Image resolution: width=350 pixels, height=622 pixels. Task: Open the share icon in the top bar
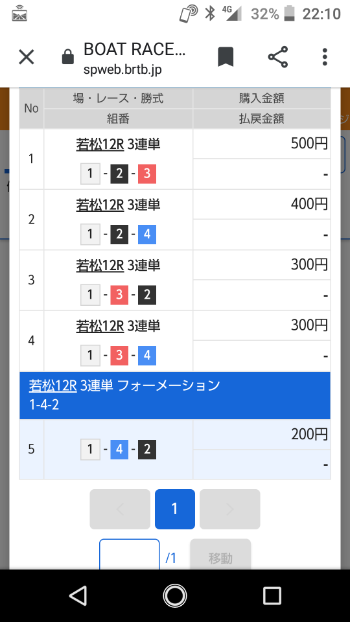[x=278, y=57]
